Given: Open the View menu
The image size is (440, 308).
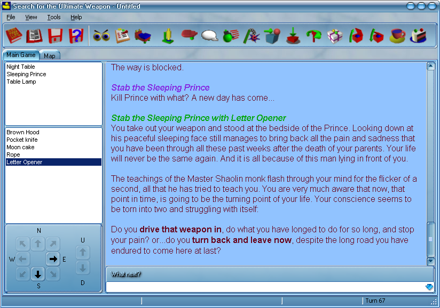Looking at the screenshot, I should [x=31, y=17].
